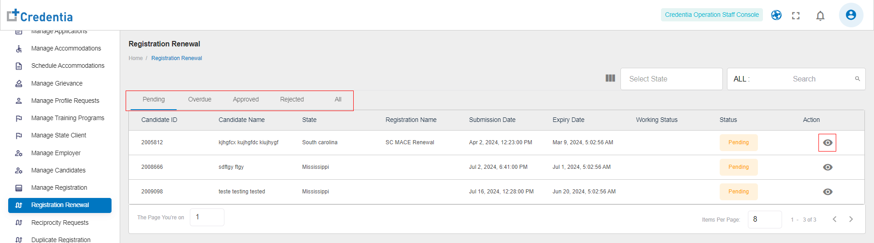The image size is (874, 243).
Task: Open the user profile avatar
Action: tap(851, 15)
